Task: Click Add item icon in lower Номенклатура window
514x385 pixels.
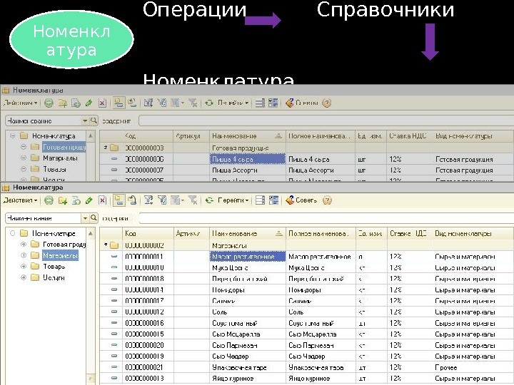Action: pyautogui.click(x=49, y=200)
